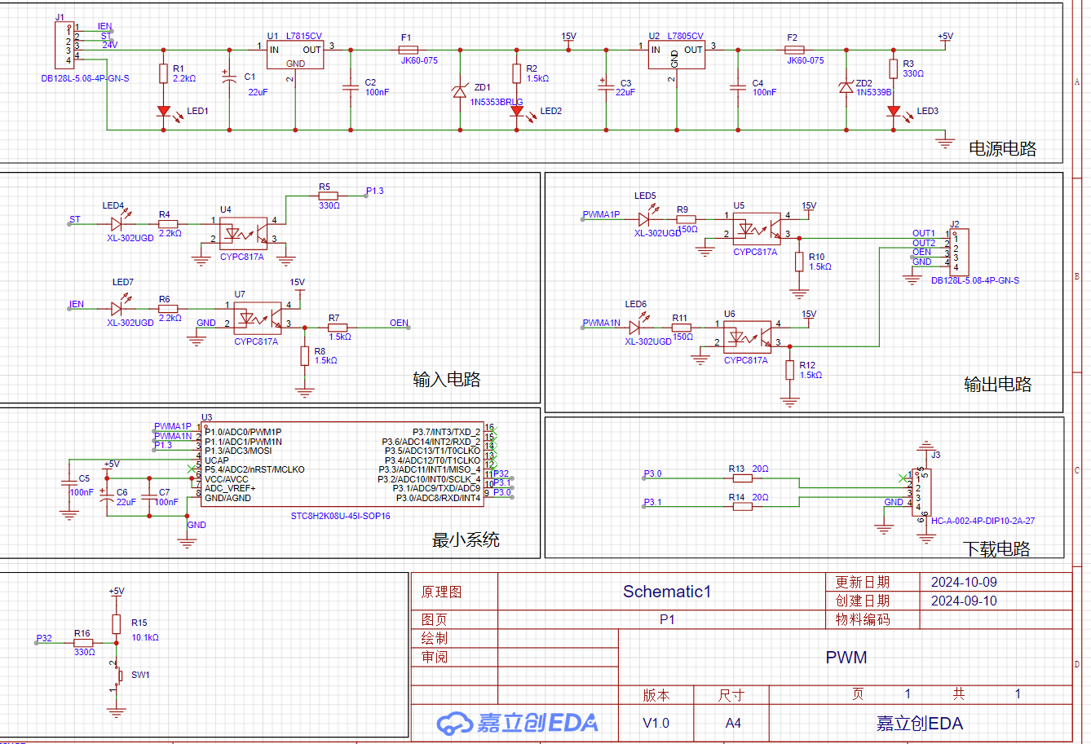Click the 输入电路 section title
1091x744 pixels.
point(446,379)
